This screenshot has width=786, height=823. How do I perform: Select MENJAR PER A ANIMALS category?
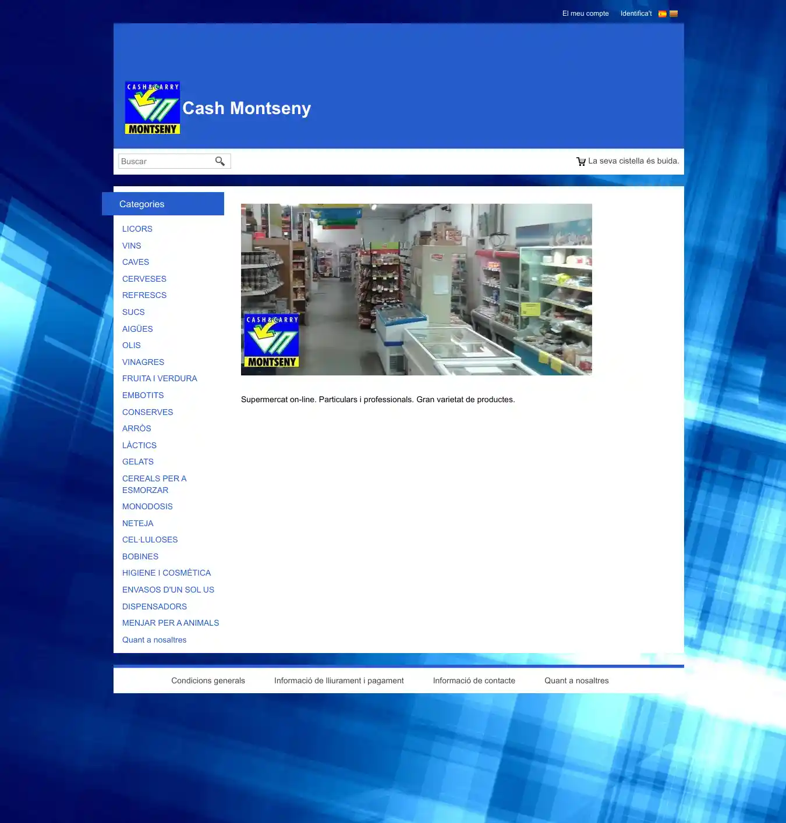(x=171, y=623)
